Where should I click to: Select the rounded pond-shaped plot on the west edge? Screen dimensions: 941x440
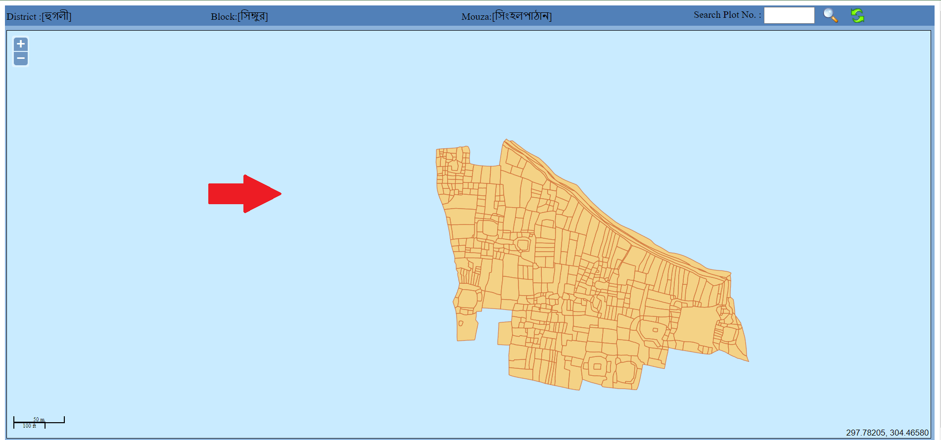(x=467, y=299)
